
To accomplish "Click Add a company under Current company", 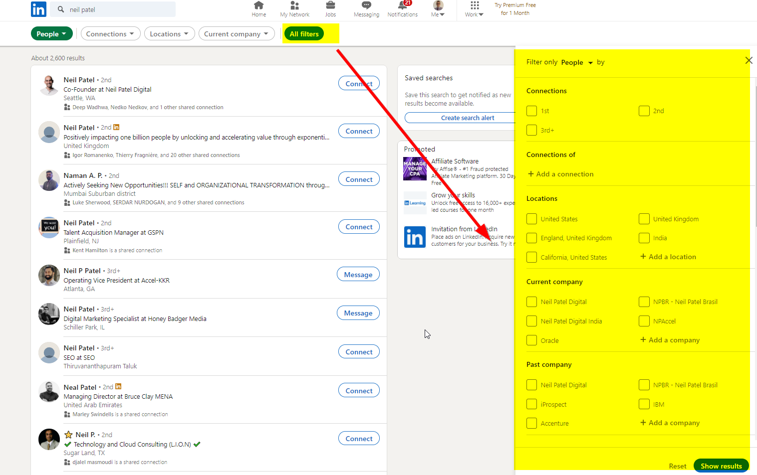I will 670,340.
